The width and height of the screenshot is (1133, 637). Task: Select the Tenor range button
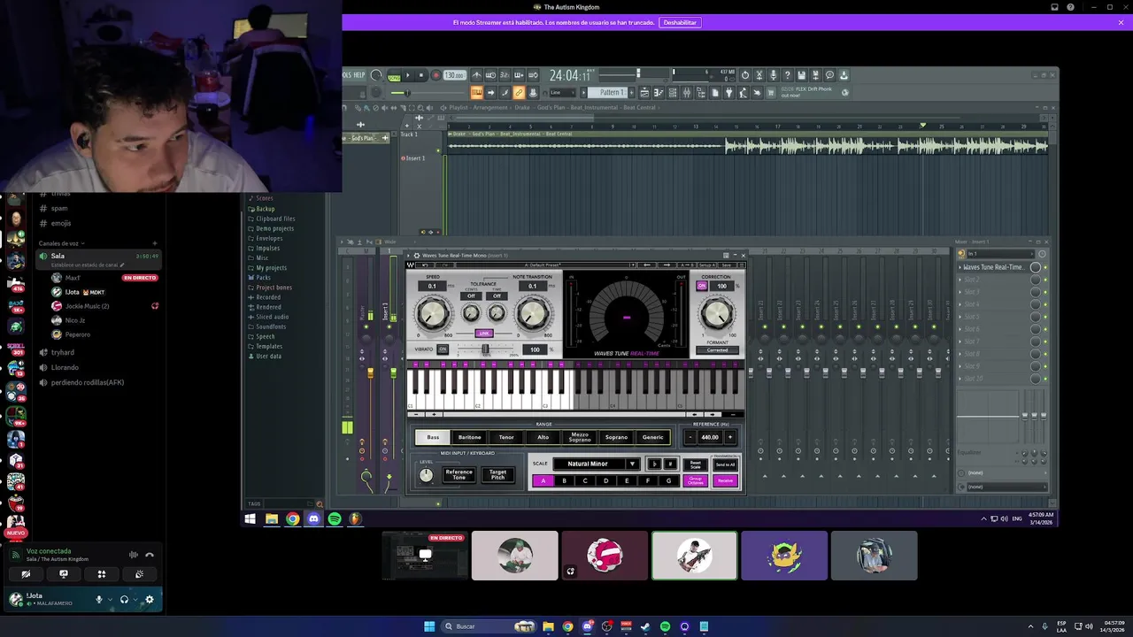pos(506,437)
